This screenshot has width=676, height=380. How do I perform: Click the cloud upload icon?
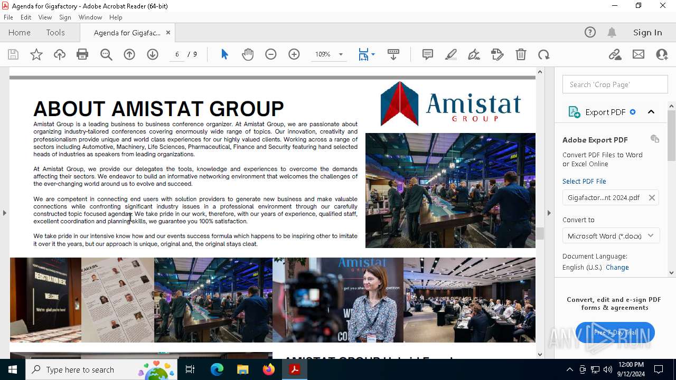point(60,54)
